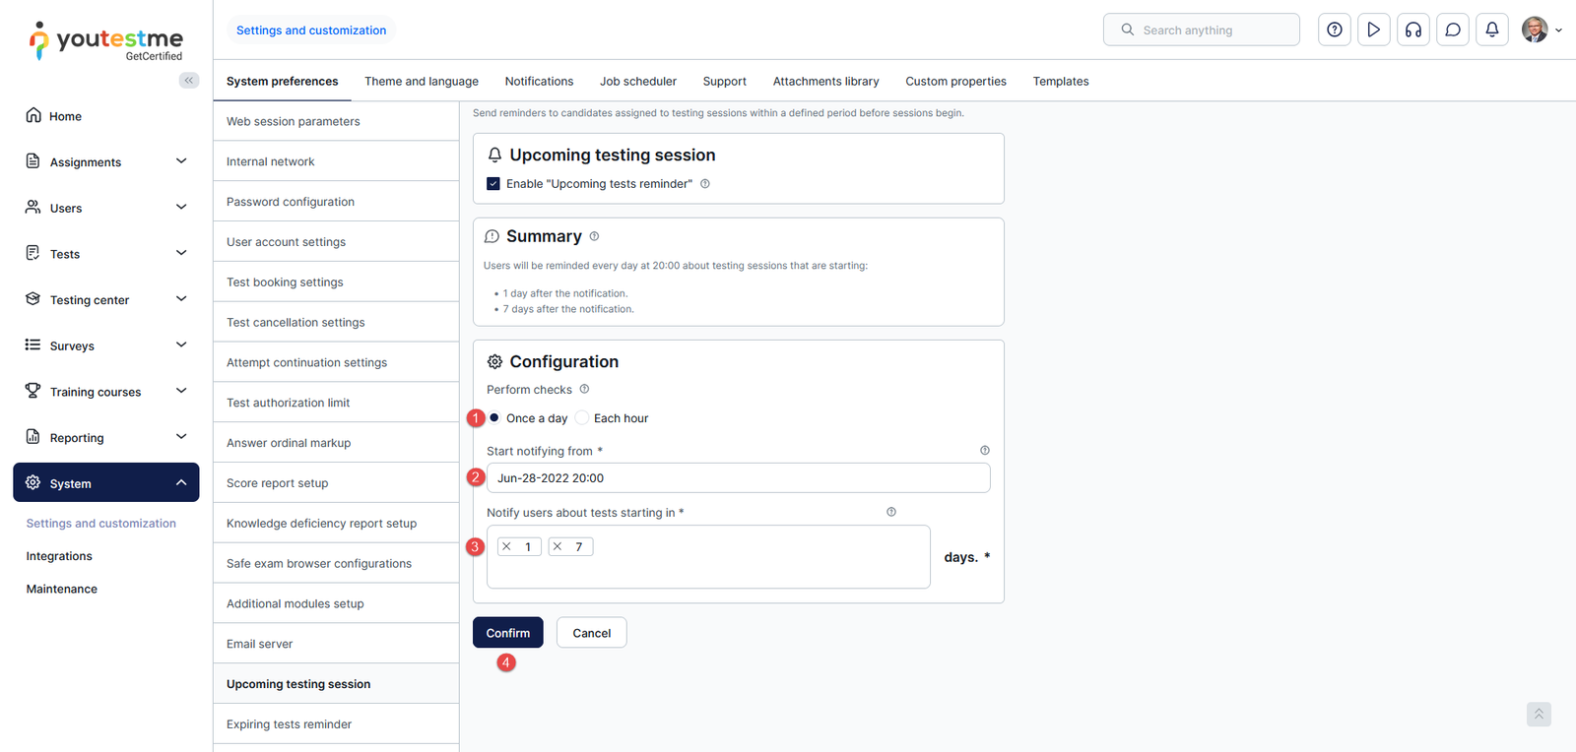Click info icon next to Summary heading
Screen dimensions: 1576x752
pyautogui.click(x=594, y=236)
